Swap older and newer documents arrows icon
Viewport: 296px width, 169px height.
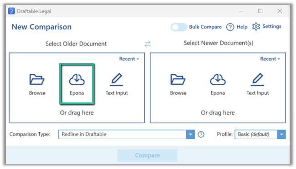(148, 44)
